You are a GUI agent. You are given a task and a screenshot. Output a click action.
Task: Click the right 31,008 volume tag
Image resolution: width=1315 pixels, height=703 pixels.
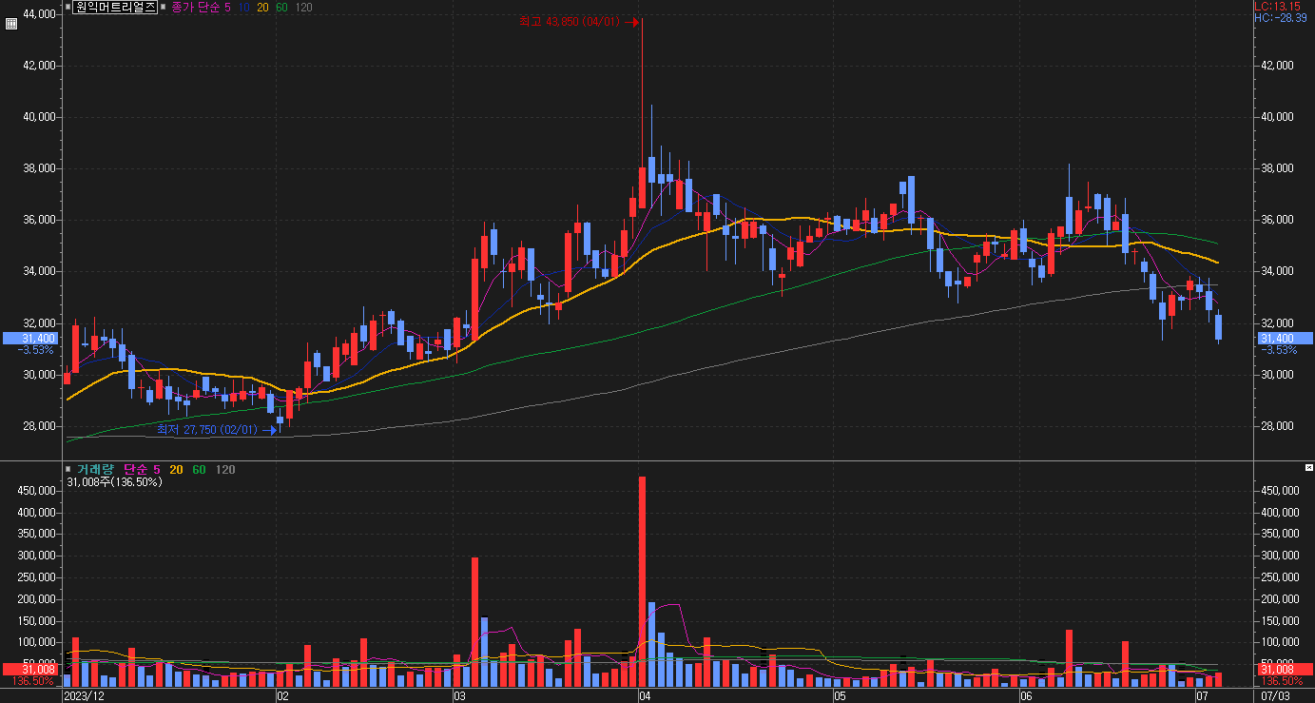1285,670
